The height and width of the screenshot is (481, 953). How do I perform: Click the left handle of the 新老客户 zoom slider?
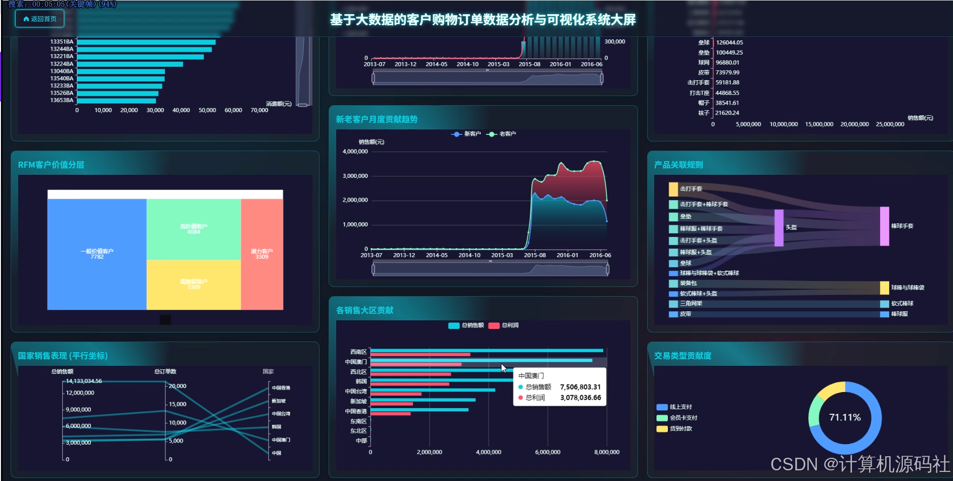pos(374,269)
